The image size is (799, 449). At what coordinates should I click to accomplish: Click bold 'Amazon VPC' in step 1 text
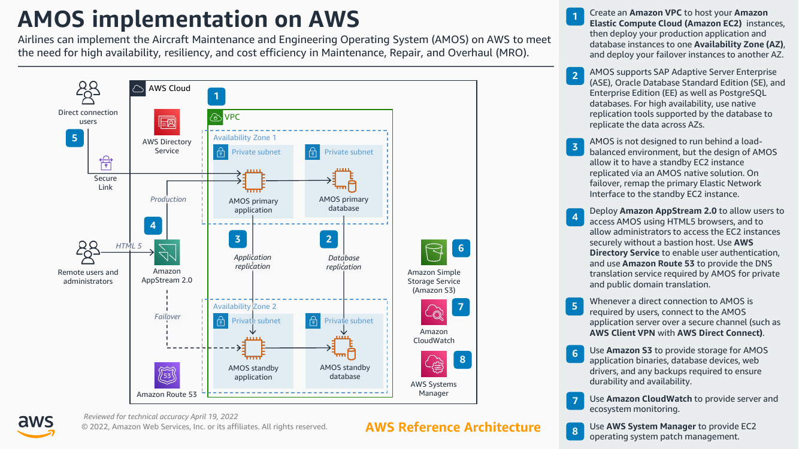click(656, 13)
